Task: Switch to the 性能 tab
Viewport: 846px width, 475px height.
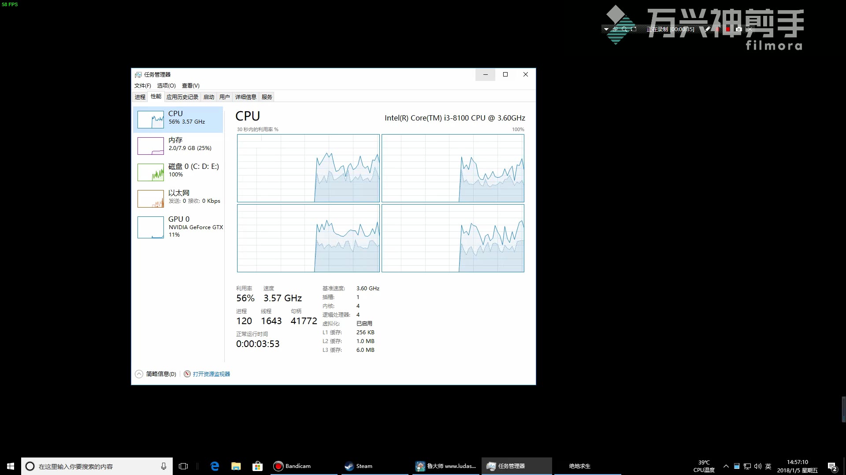Action: coord(156,96)
